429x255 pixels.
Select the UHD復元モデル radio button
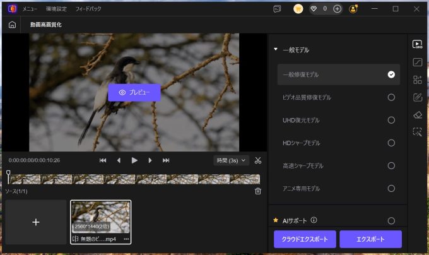click(391, 120)
